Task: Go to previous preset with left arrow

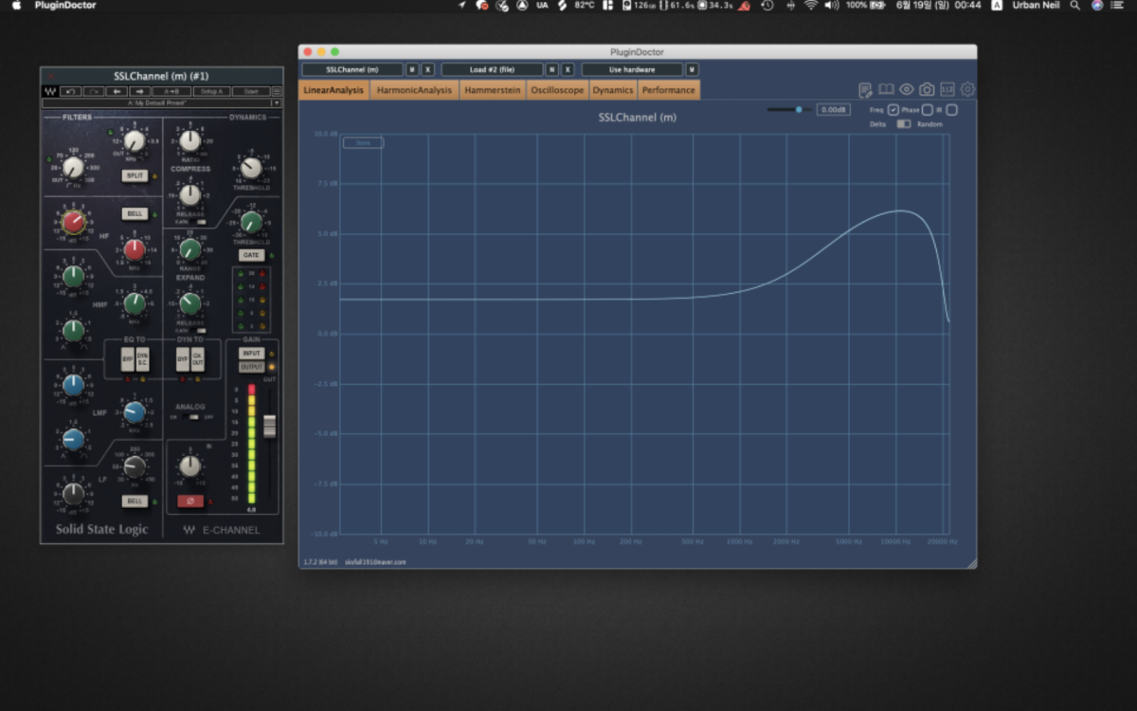Action: pyautogui.click(x=116, y=92)
